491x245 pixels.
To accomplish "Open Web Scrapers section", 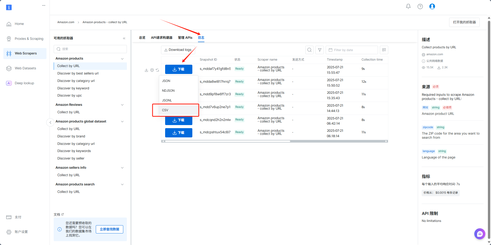I will pos(25,53).
